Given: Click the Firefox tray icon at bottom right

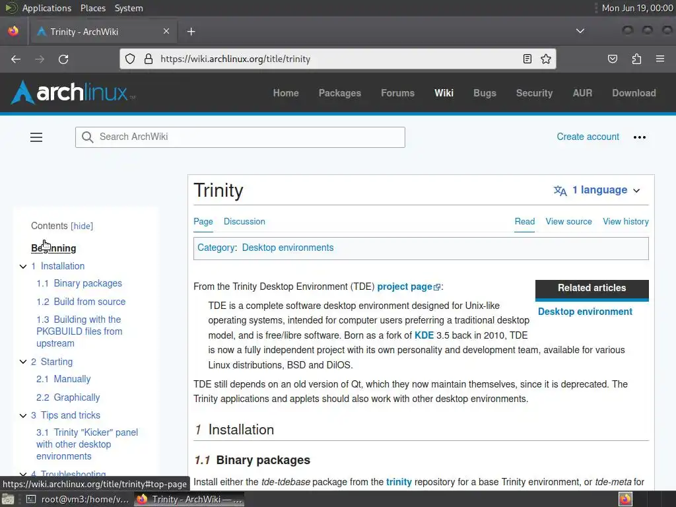Looking at the screenshot, I should pos(625,499).
